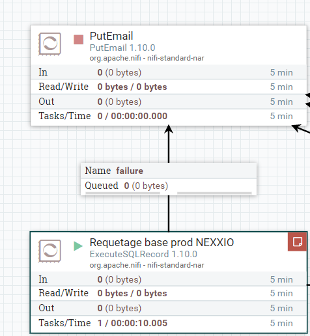Click the green running indicator on Requetage processor
Image resolution: width=310 pixels, height=336 pixels.
pos(78,246)
